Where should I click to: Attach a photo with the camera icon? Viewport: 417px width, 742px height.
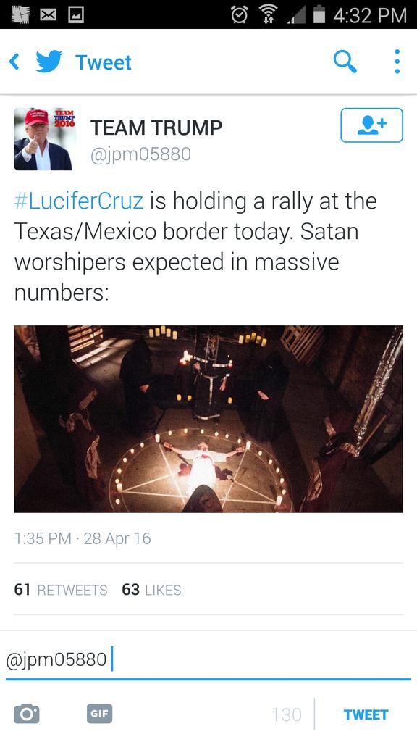coord(27,714)
